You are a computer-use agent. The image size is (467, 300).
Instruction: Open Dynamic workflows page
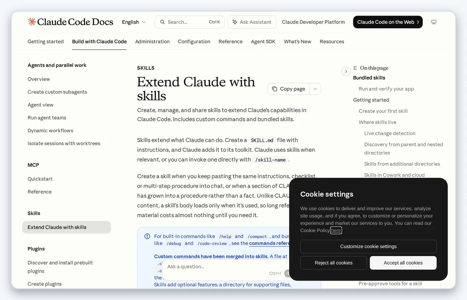[50, 130]
